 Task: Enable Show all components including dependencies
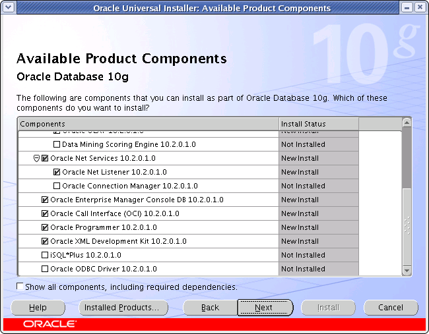20,287
